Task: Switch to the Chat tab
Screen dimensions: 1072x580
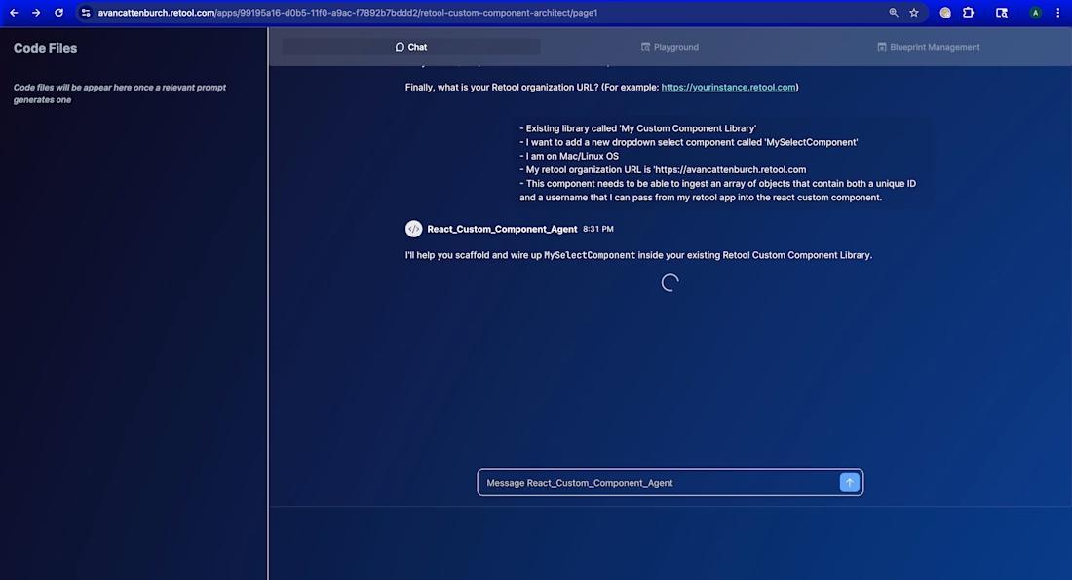Action: pyautogui.click(x=411, y=47)
